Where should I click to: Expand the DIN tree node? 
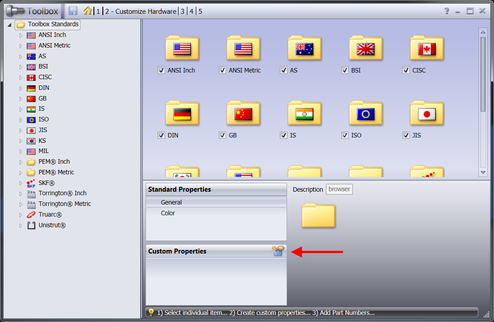[21, 88]
